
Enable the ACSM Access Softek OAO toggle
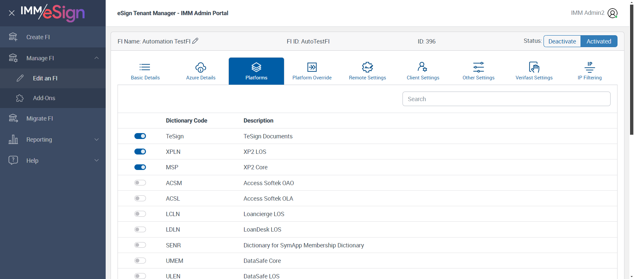coord(140,183)
